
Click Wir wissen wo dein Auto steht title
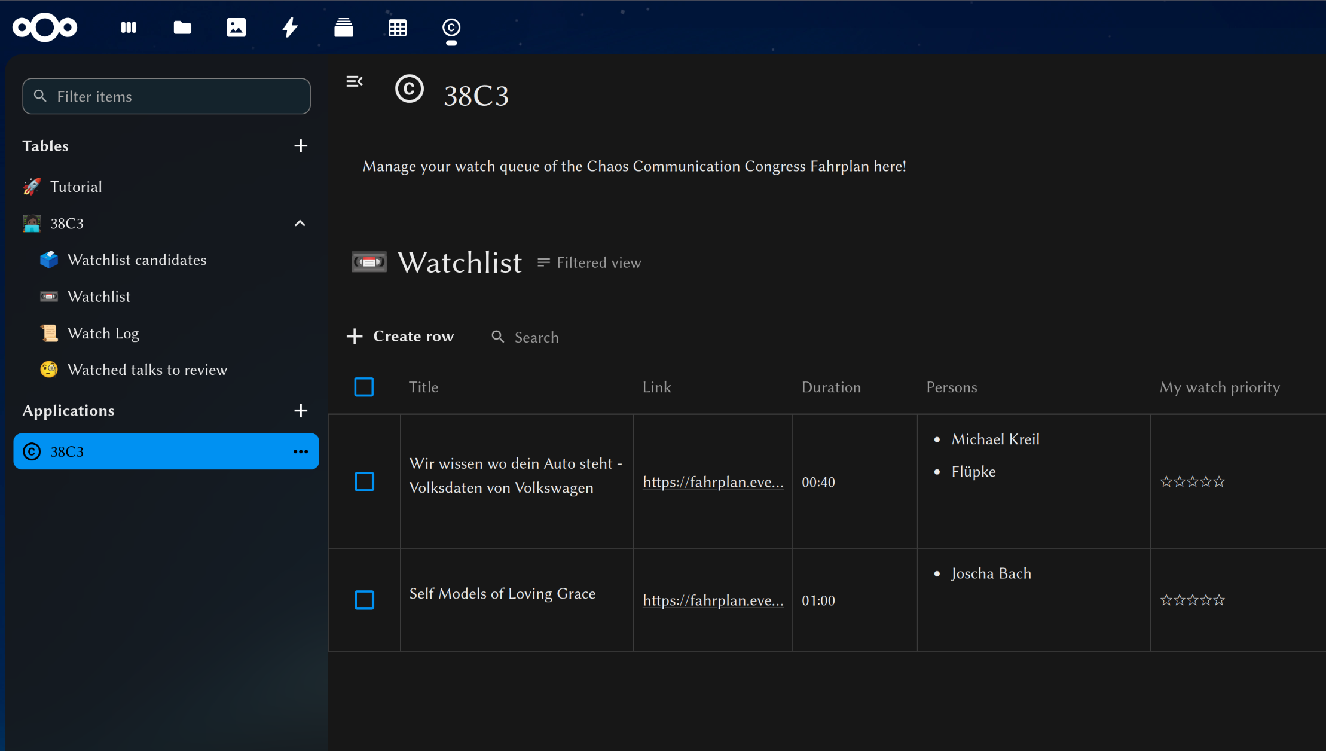tap(516, 475)
